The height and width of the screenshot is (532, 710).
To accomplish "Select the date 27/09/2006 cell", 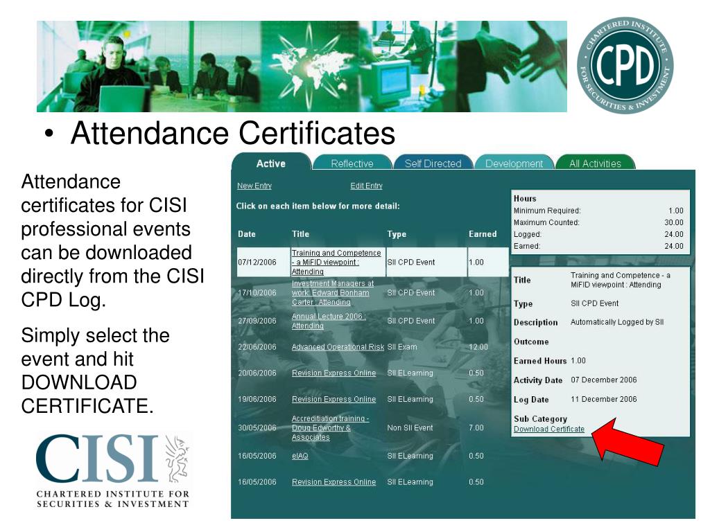I will coord(257,321).
